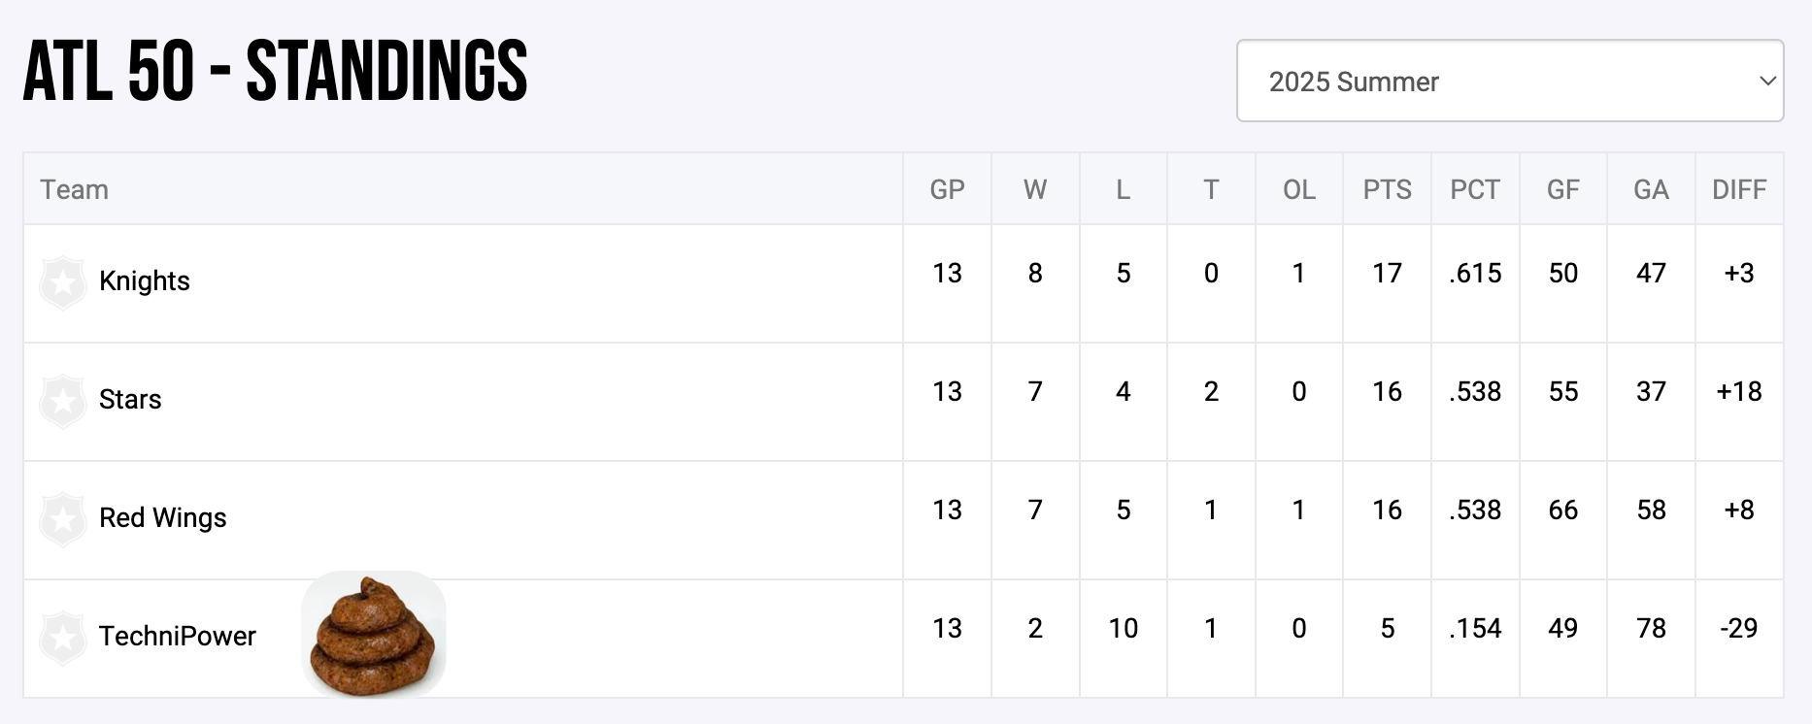The image size is (1812, 724).
Task: Sort by GF column header
Action: tap(1562, 190)
